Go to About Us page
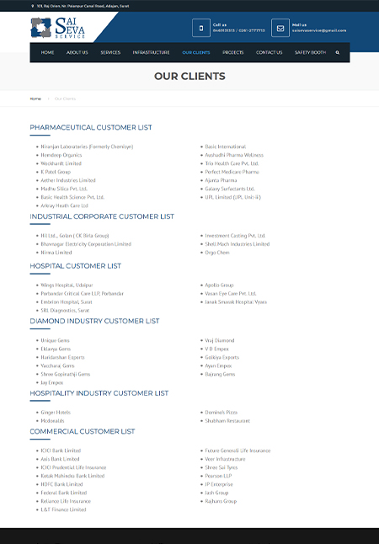Screen dimensions: 379x544 tap(77, 53)
